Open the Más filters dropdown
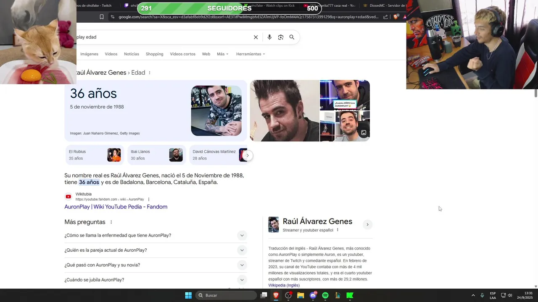 [x=222, y=54]
